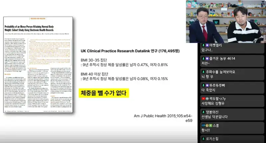Select username 즐거운 농부 4614 in chat
Image resolution: width=266 pixels, height=143 pixels.
point(222,59)
